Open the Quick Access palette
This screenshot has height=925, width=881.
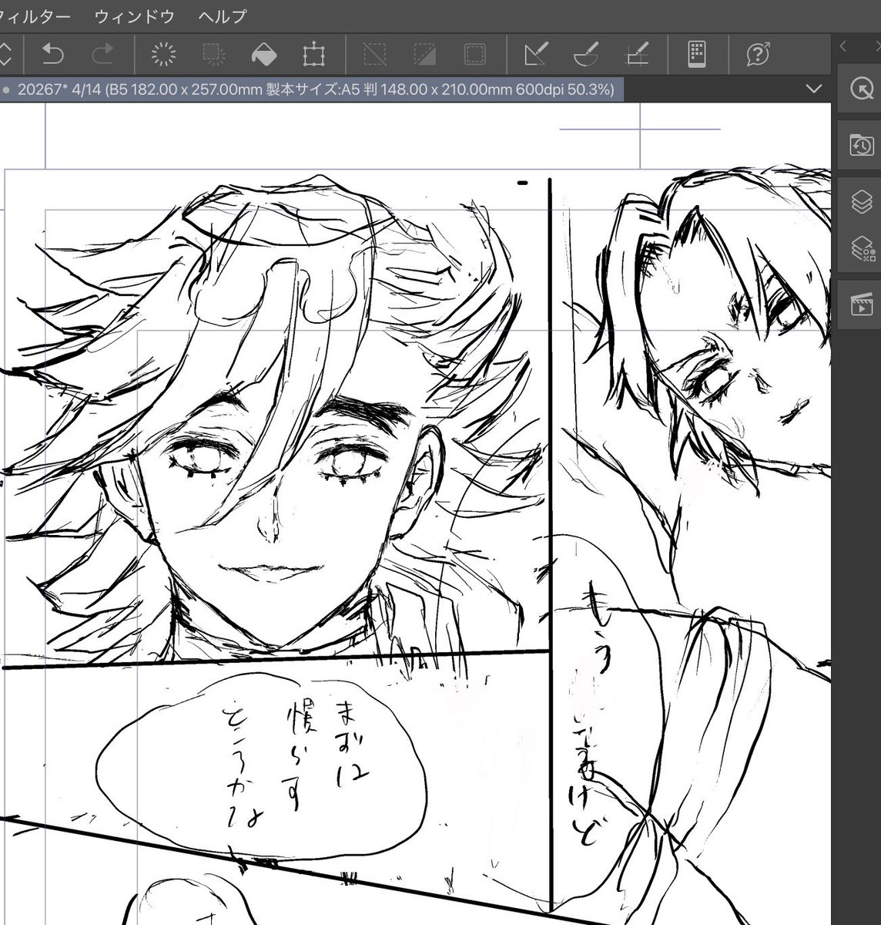860,89
